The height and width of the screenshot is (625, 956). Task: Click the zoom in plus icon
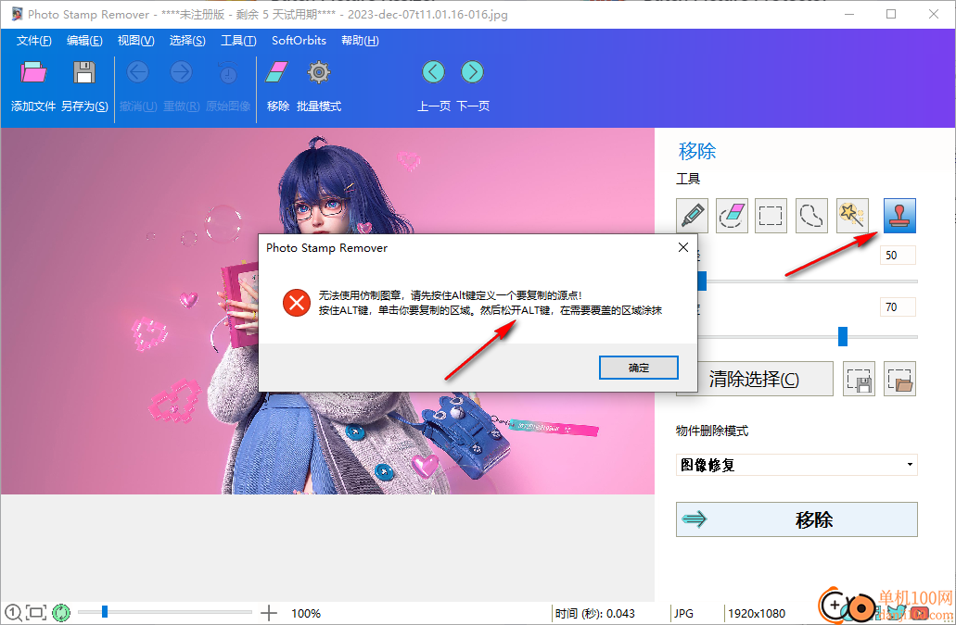[x=269, y=614]
